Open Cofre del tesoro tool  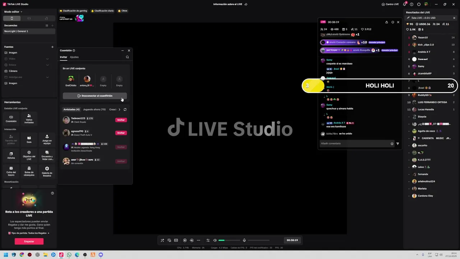[x=11, y=171]
